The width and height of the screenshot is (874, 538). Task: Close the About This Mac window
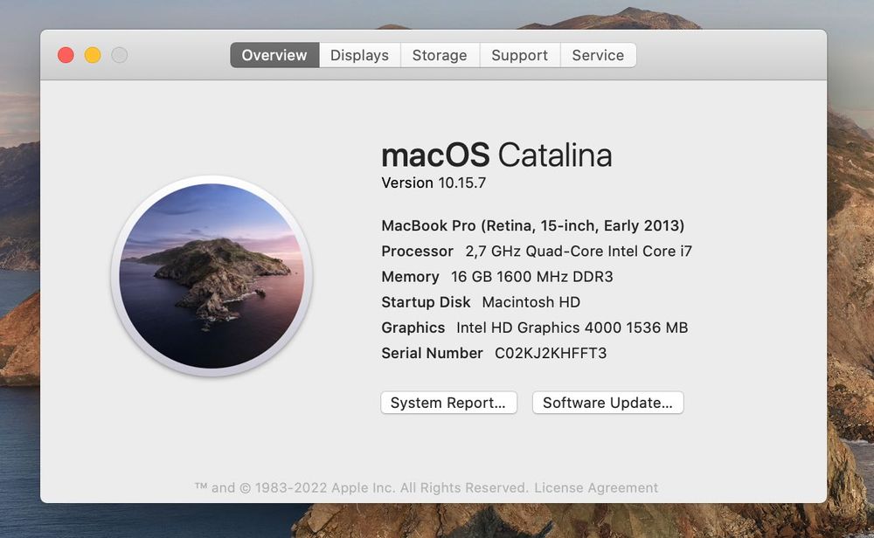66,55
